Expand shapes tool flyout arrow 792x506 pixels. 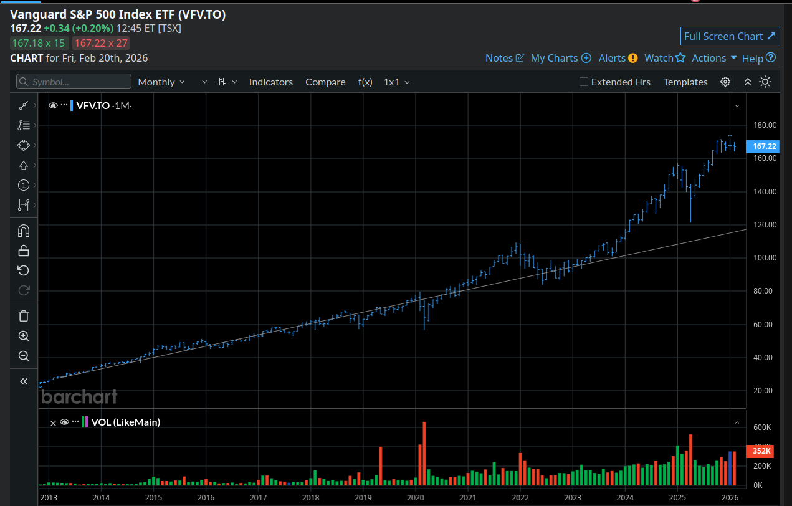pyautogui.click(x=34, y=145)
